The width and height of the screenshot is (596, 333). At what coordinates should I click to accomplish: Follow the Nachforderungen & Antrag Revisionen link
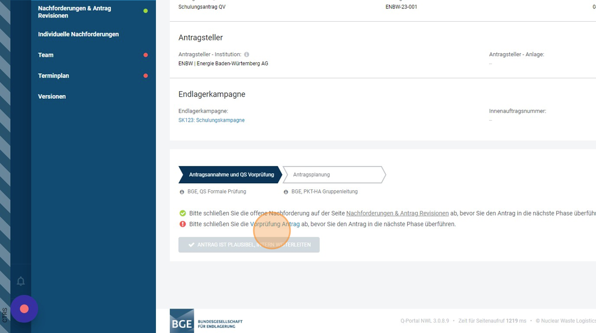[397, 213]
